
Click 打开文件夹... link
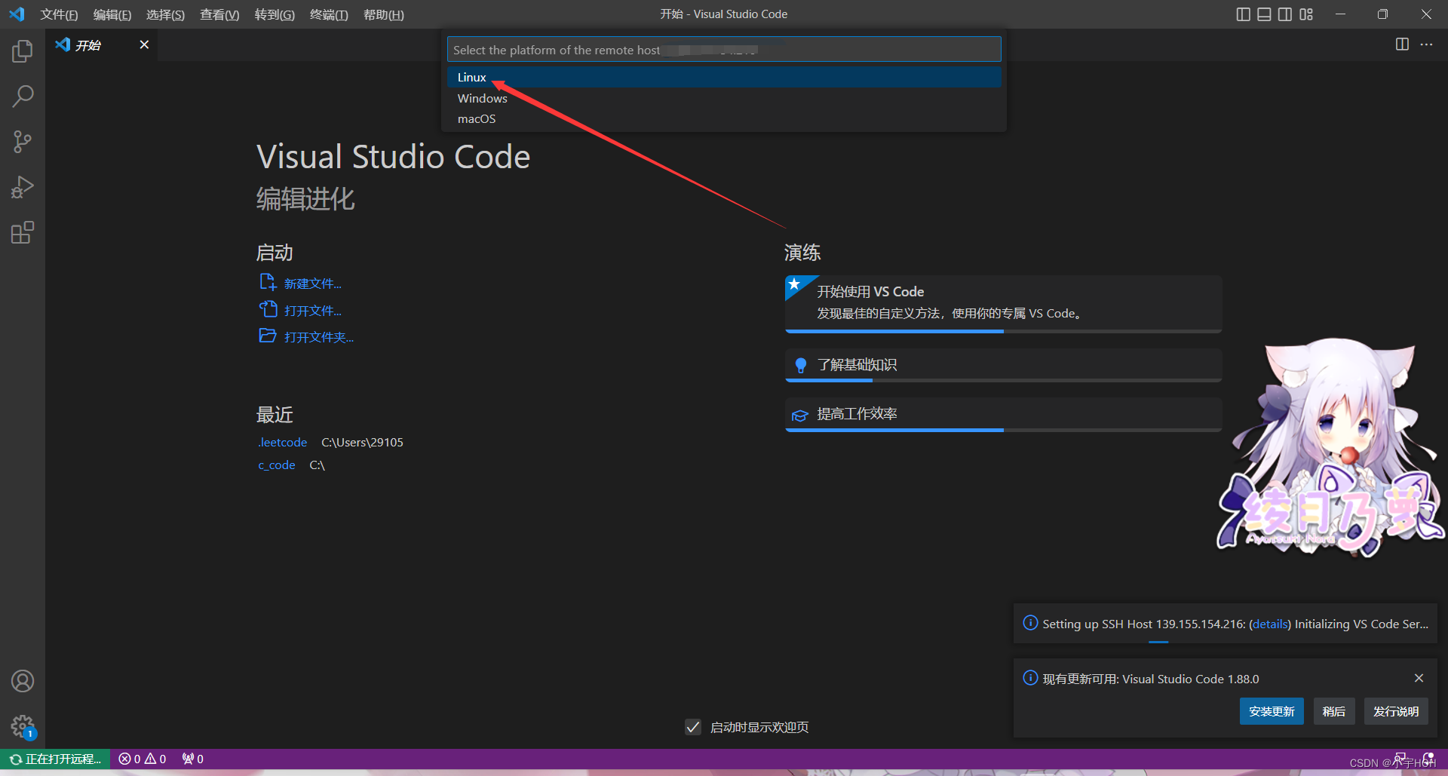318,337
